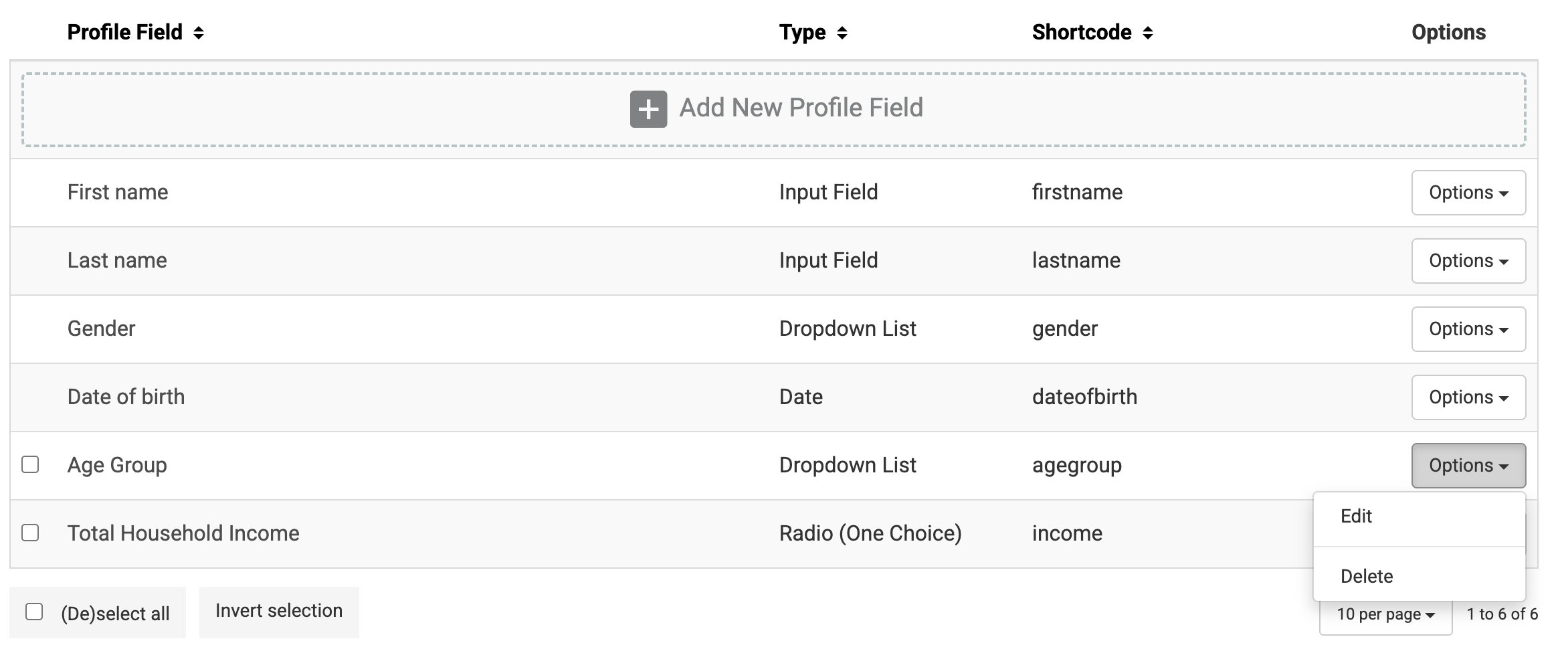This screenshot has width=1560, height=645.
Task: Open Options dropdown for Date of birth
Action: coord(1468,397)
